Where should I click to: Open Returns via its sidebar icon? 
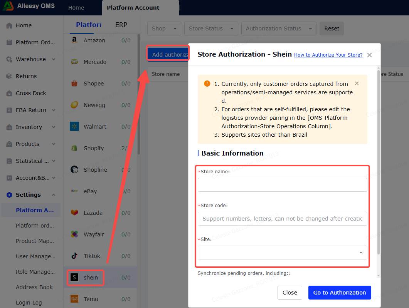9,76
